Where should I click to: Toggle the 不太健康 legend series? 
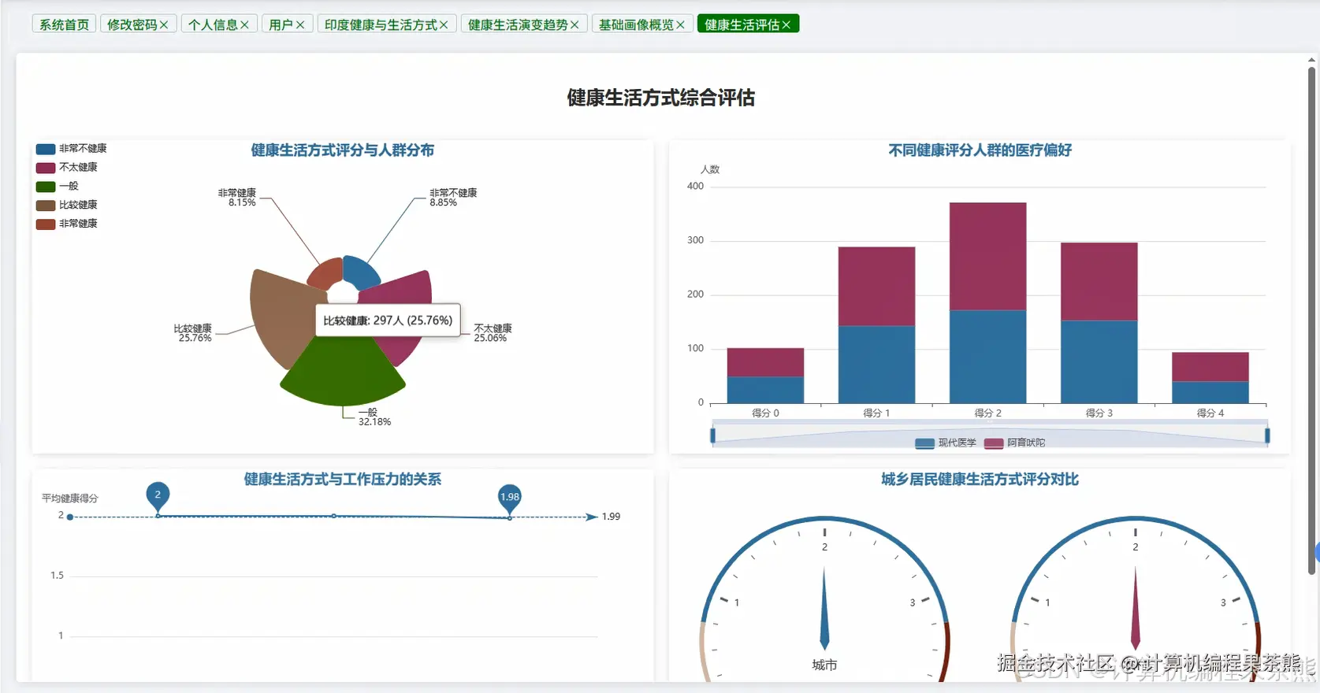[x=67, y=168]
